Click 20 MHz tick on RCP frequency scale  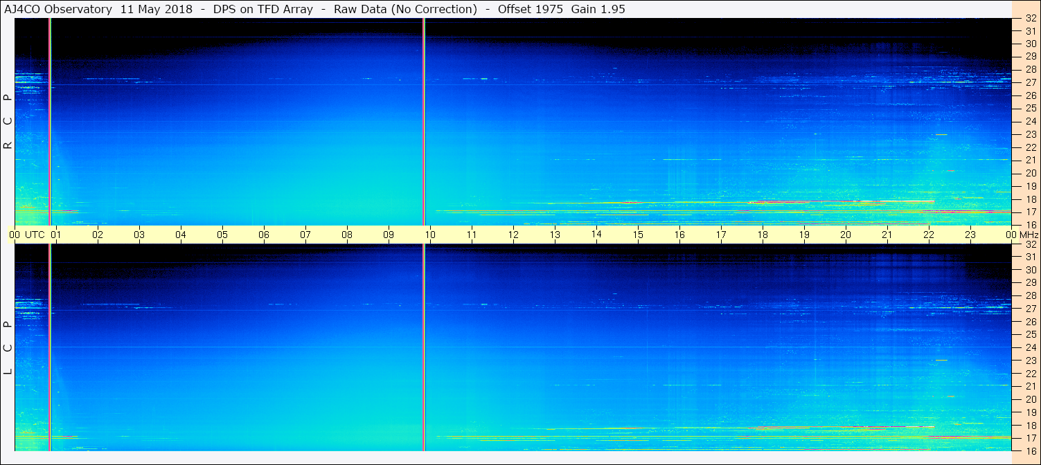1030,173
